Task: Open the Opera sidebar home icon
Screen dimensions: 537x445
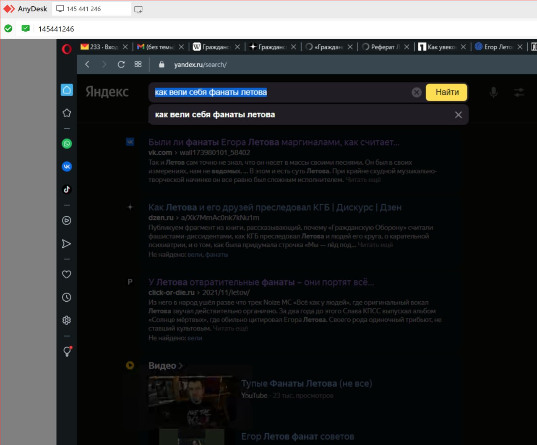Action: pos(67,90)
